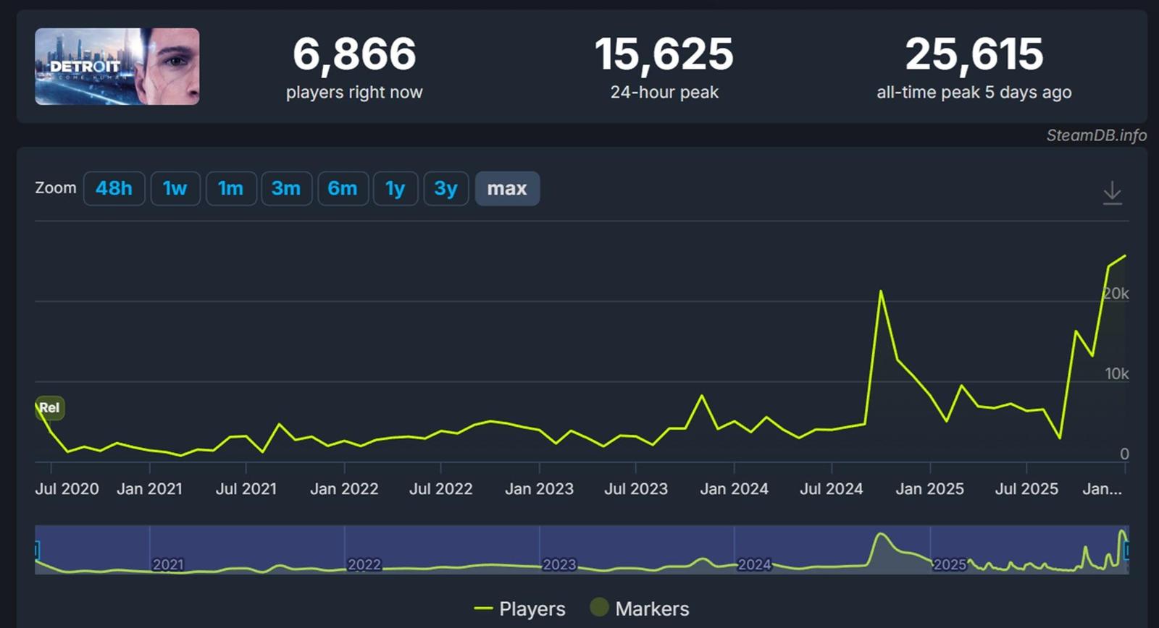Image resolution: width=1159 pixels, height=628 pixels.
Task: Select the max zoom range
Action: [507, 189]
